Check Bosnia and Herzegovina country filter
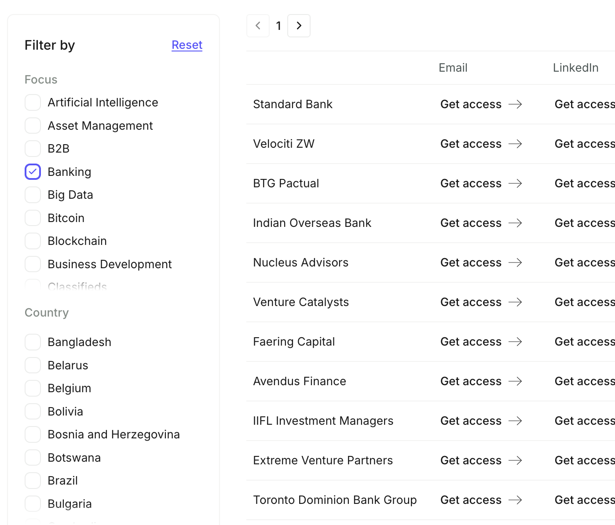The height and width of the screenshot is (525, 615). (x=33, y=434)
